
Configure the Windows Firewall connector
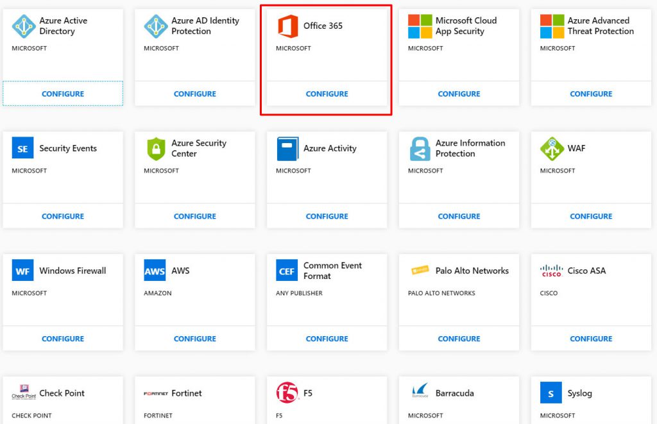(x=63, y=338)
